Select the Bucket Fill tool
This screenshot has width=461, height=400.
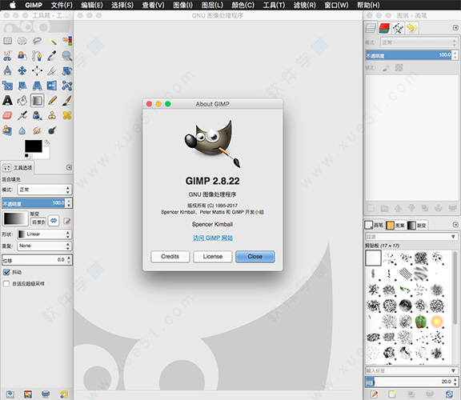[22, 101]
